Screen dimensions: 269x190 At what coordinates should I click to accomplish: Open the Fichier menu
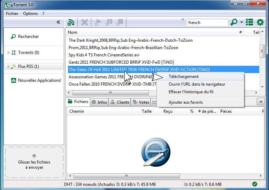[x=12, y=14]
